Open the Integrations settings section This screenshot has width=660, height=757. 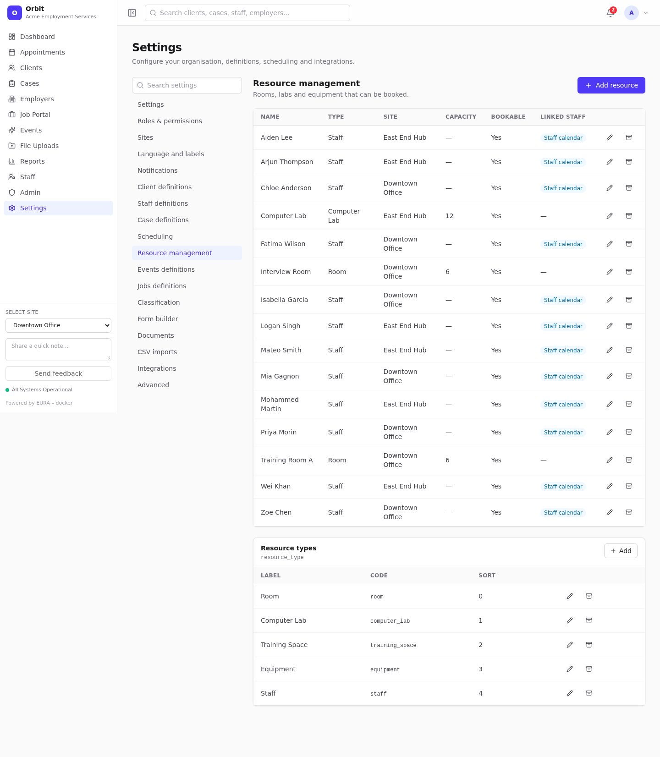click(187, 368)
